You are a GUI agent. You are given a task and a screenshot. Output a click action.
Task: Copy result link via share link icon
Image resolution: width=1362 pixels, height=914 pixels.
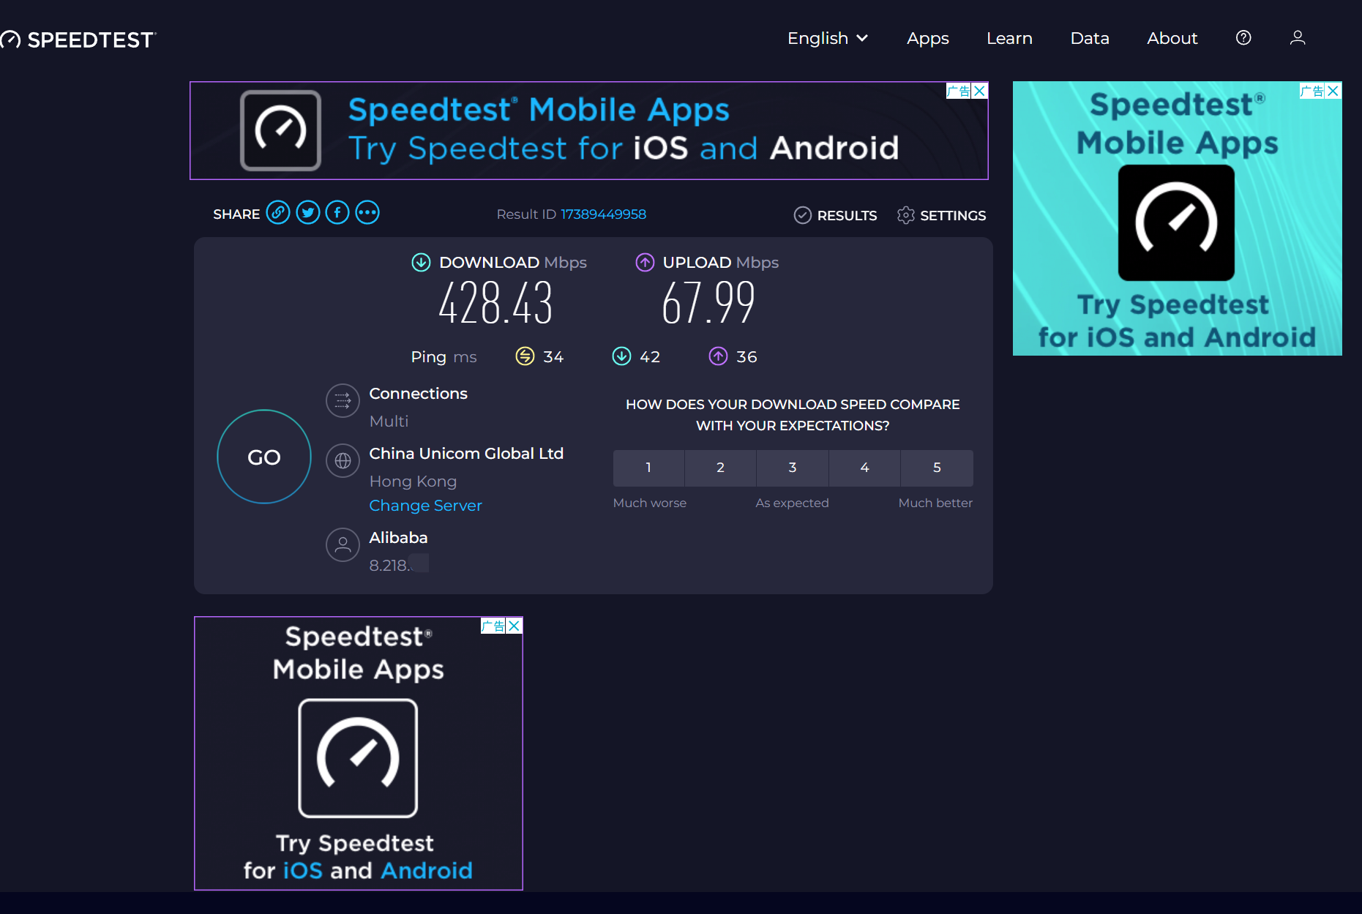[x=278, y=213]
